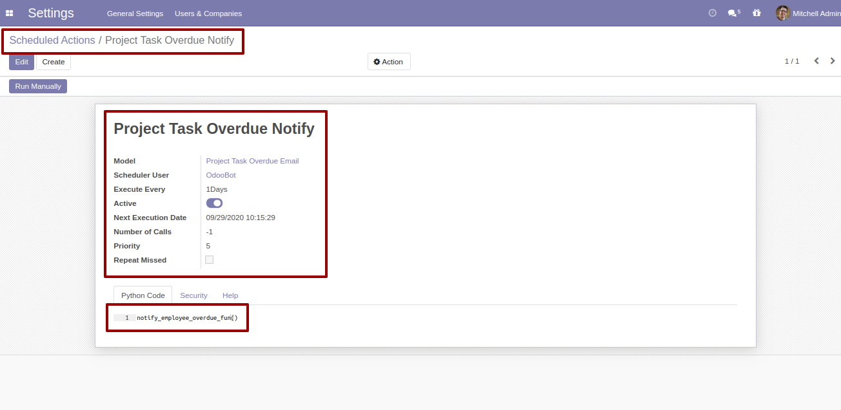Toggle the Active switch off

[x=214, y=203]
